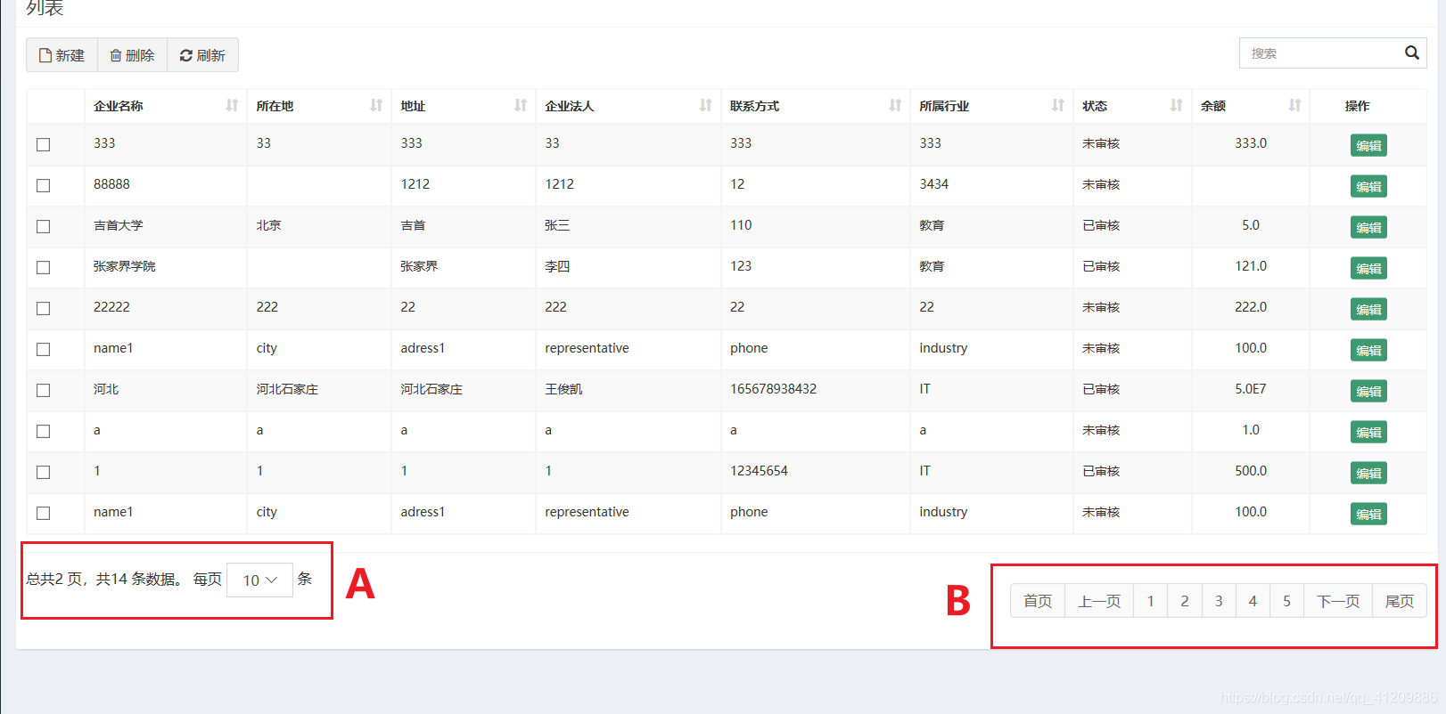Click the 所属行业 column header text
This screenshot has height=714, width=1446.
click(x=944, y=106)
